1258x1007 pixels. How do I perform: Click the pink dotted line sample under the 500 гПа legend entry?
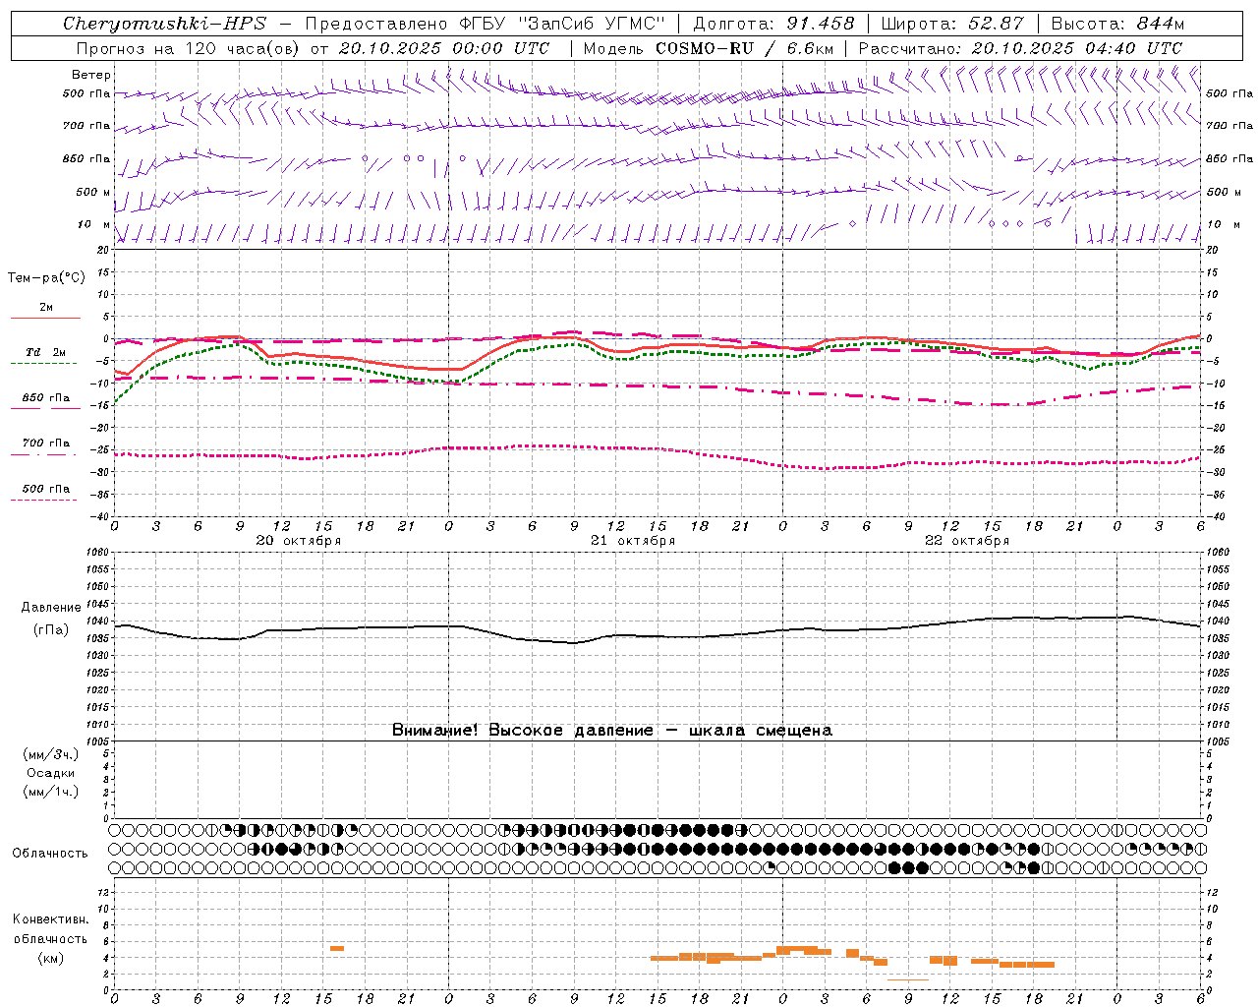click(x=44, y=501)
